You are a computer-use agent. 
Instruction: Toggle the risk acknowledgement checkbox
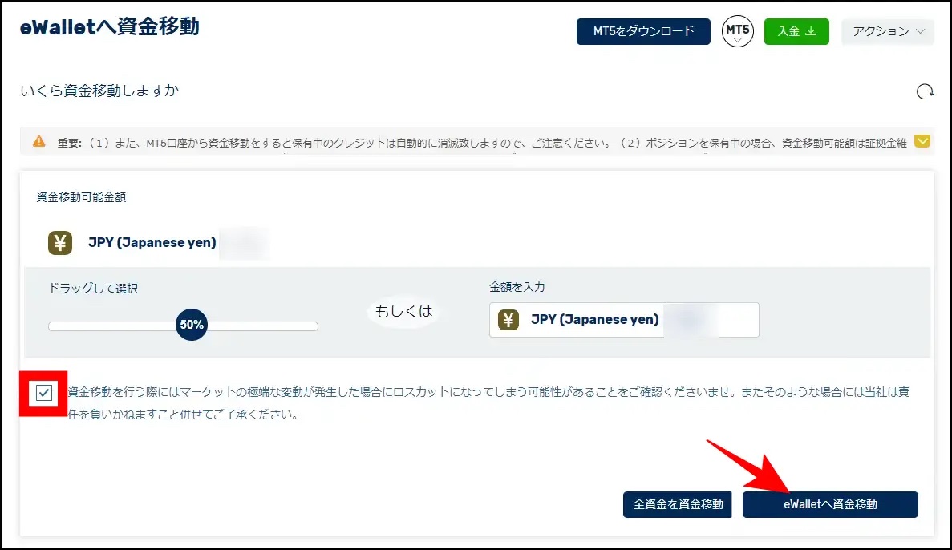pos(43,393)
